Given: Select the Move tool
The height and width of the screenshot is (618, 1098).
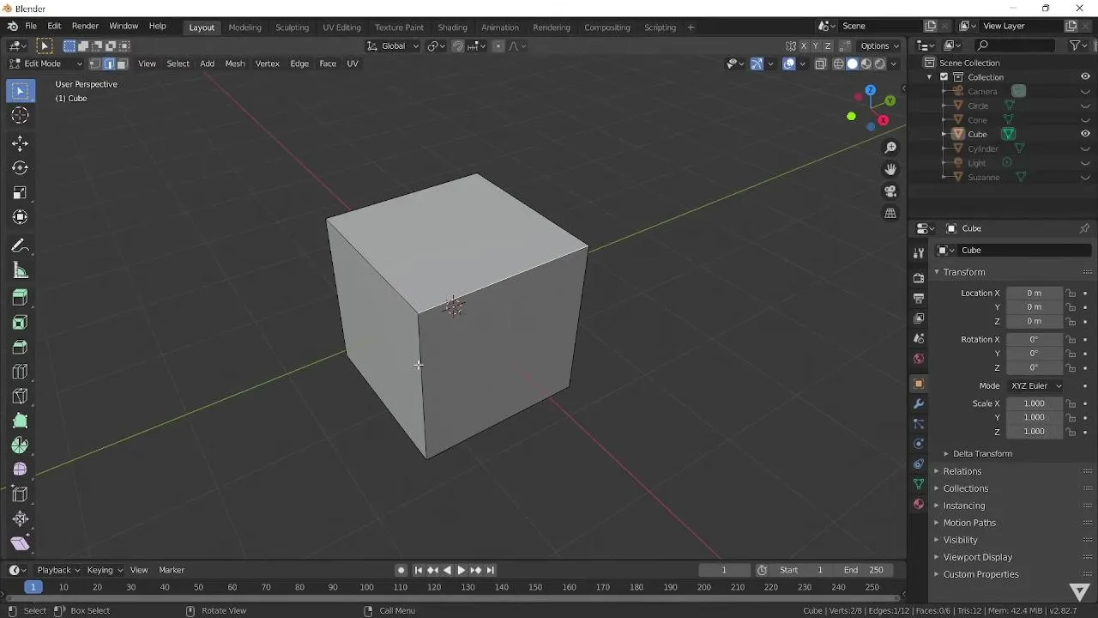Looking at the screenshot, I should [x=21, y=143].
